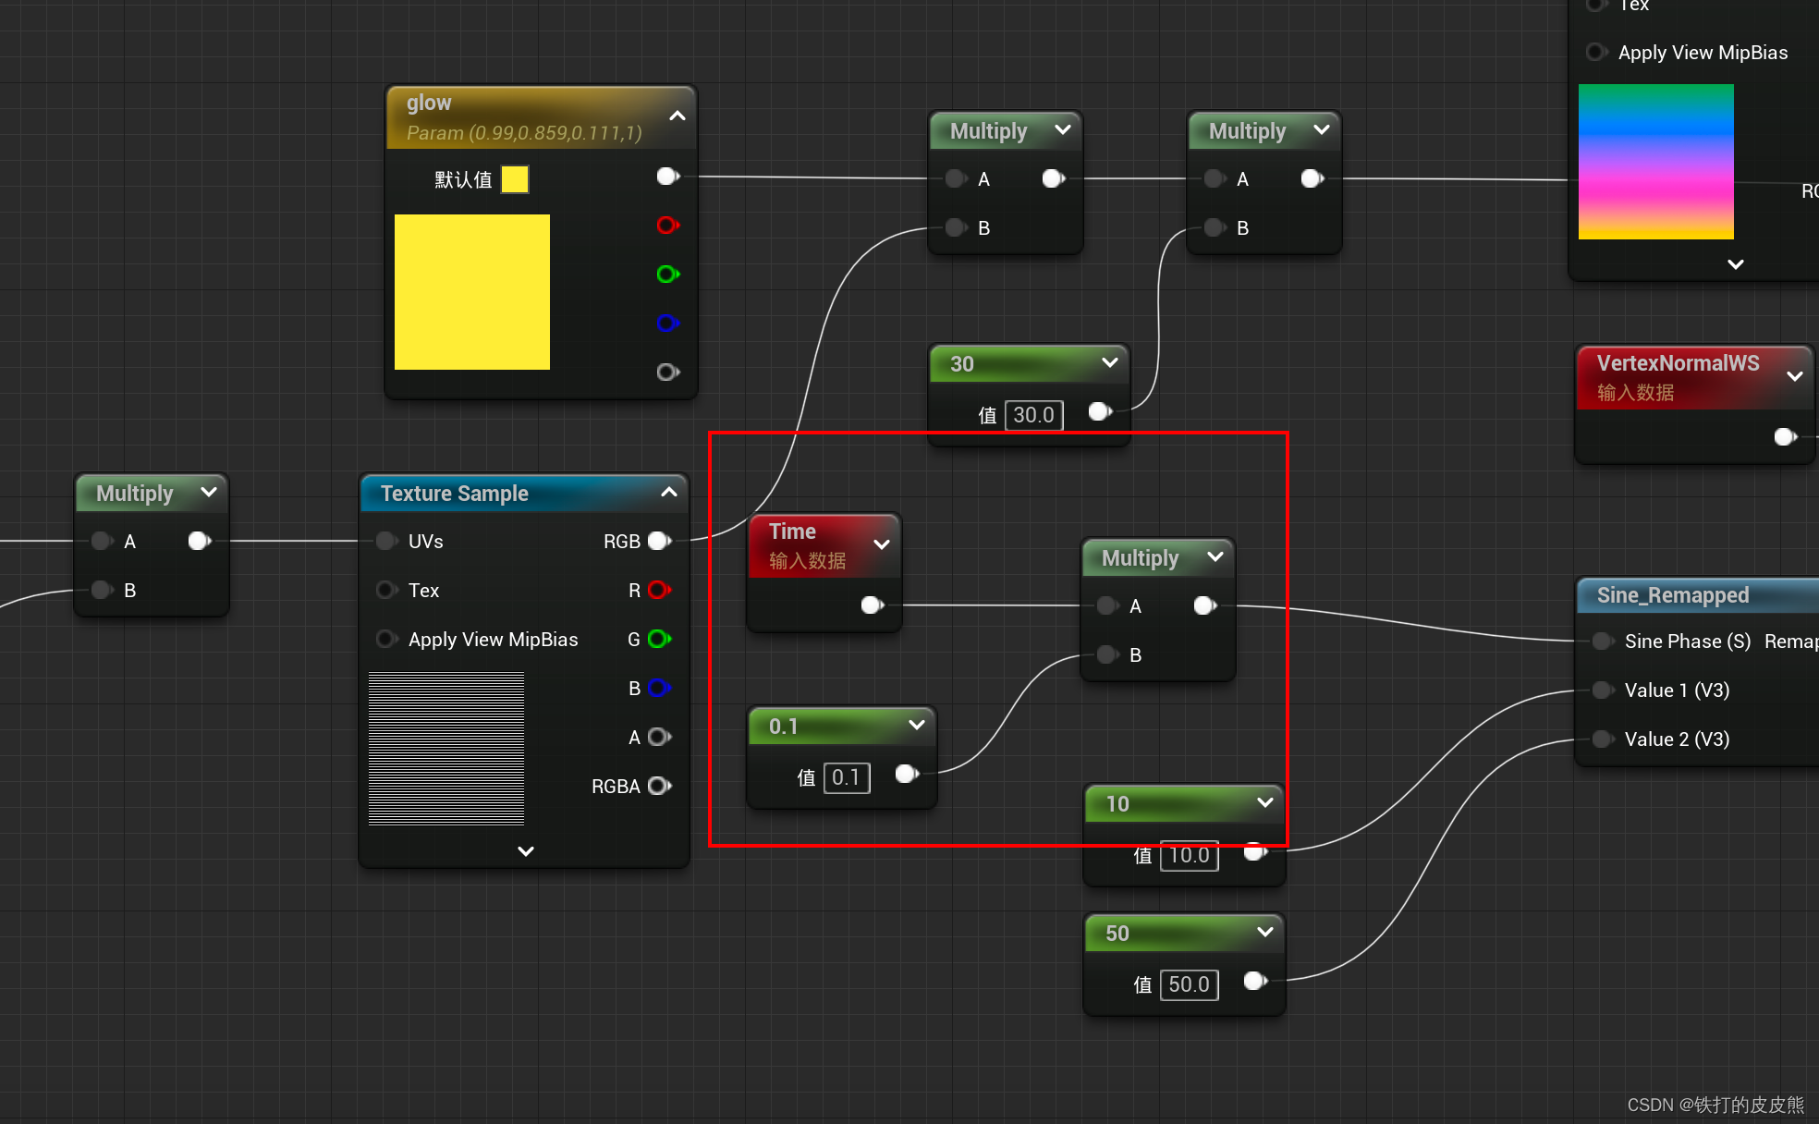Screen dimensions: 1819x1124
Task: Click input B pin of Multiply next to glow
Action: pos(956,228)
